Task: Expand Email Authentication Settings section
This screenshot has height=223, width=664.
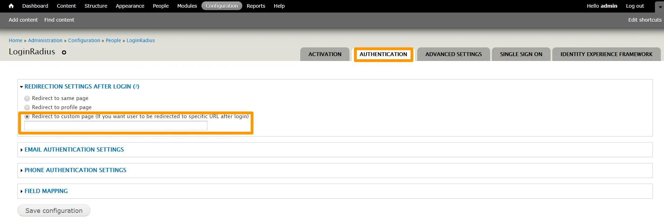Action: 74,149
